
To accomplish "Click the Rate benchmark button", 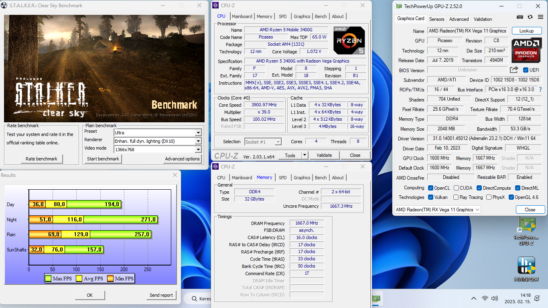I will [x=42, y=159].
